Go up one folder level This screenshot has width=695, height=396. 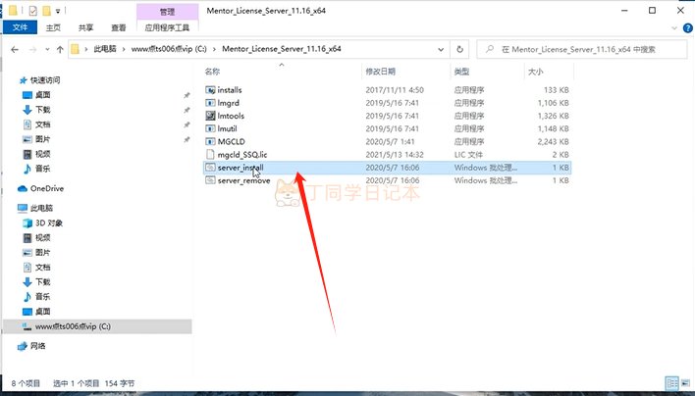point(60,50)
